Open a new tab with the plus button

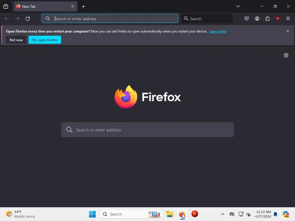83,7
